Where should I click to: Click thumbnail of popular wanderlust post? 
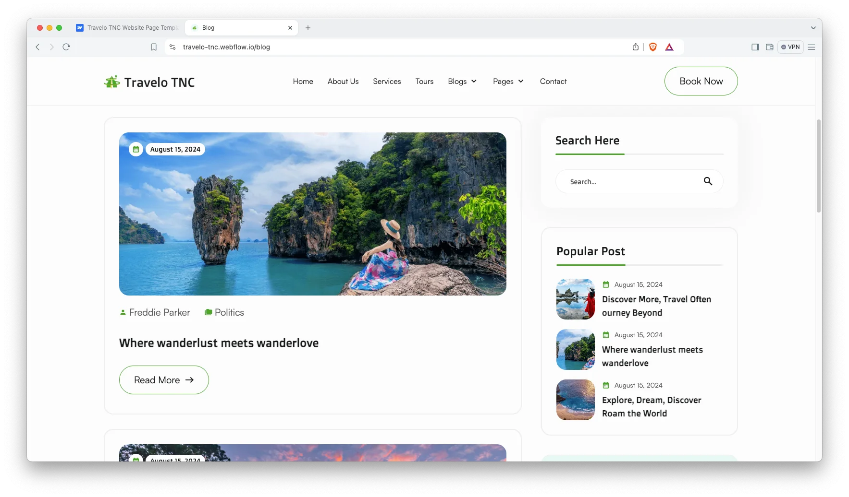tap(576, 350)
